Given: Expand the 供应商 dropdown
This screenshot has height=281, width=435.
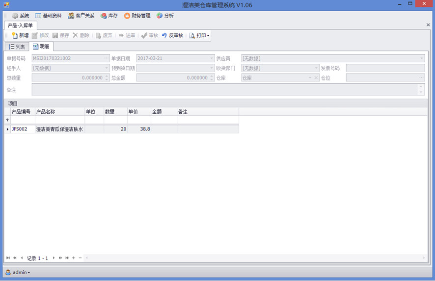Looking at the screenshot, I should click(x=421, y=58).
